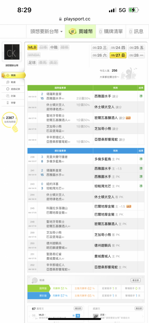Screen dimensions: 149x323
Task: Click the 坦帕灣光芒 主 PK prediction
Action: [x=107, y=186]
